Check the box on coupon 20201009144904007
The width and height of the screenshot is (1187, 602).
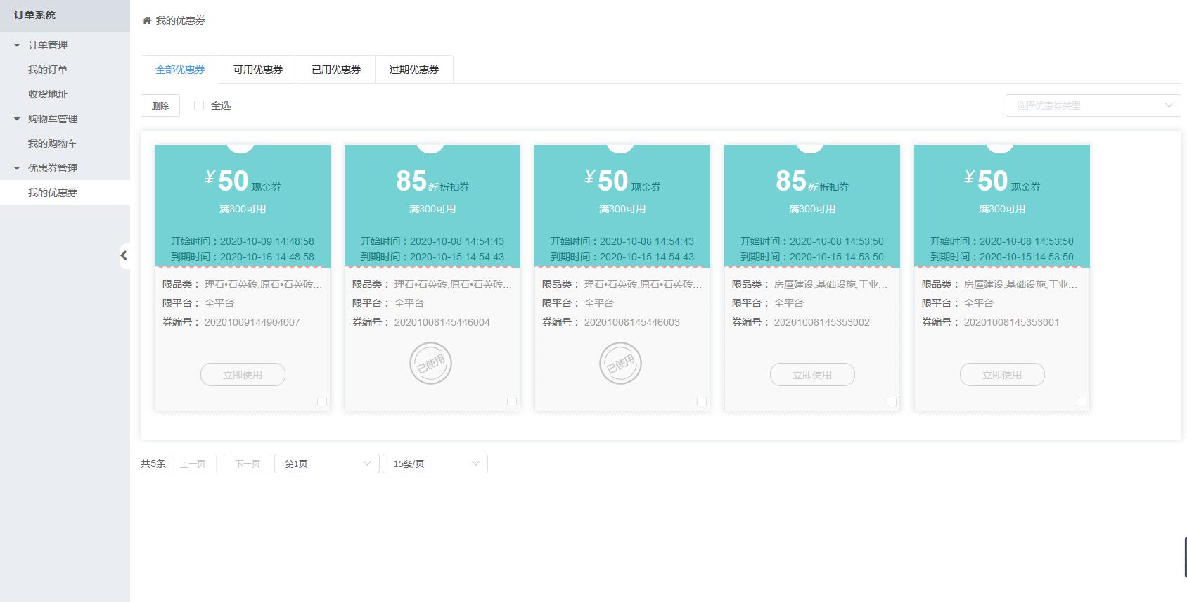click(x=322, y=402)
